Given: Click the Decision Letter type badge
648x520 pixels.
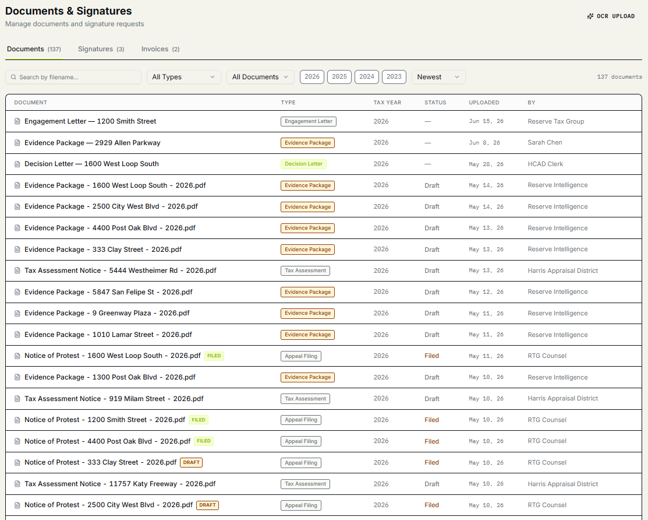Looking at the screenshot, I should coord(303,164).
